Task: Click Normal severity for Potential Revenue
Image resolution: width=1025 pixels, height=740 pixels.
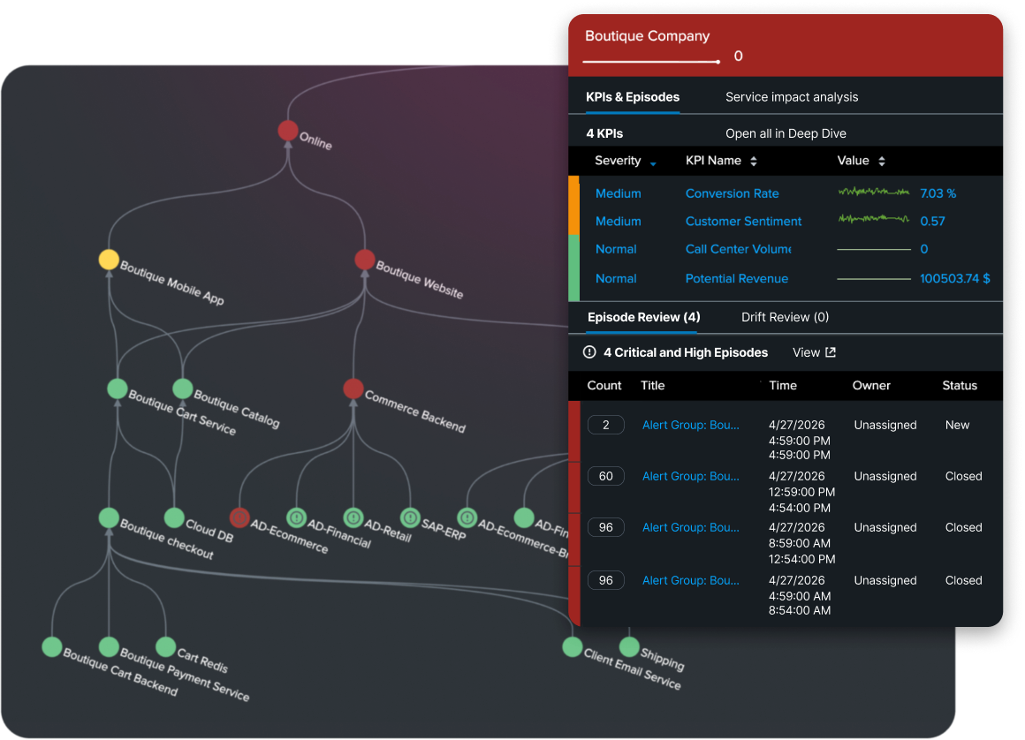Action: pyautogui.click(x=616, y=278)
